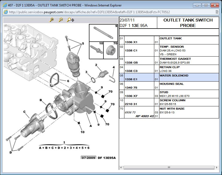Viewport: 222px width, 175px height.
Task: Select the STUD row
Action: pos(169,94)
